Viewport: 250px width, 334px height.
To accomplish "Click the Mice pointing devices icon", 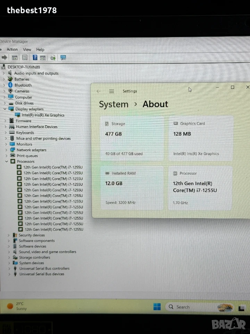I will point(12,138).
